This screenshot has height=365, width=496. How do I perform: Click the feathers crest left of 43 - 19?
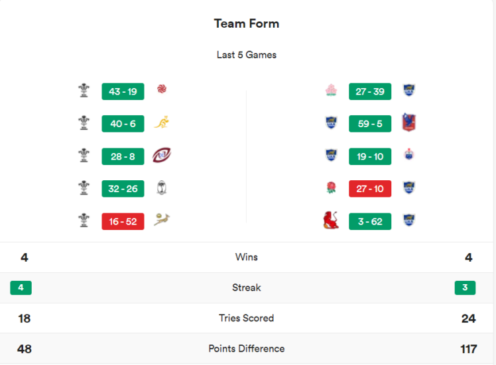coord(84,91)
